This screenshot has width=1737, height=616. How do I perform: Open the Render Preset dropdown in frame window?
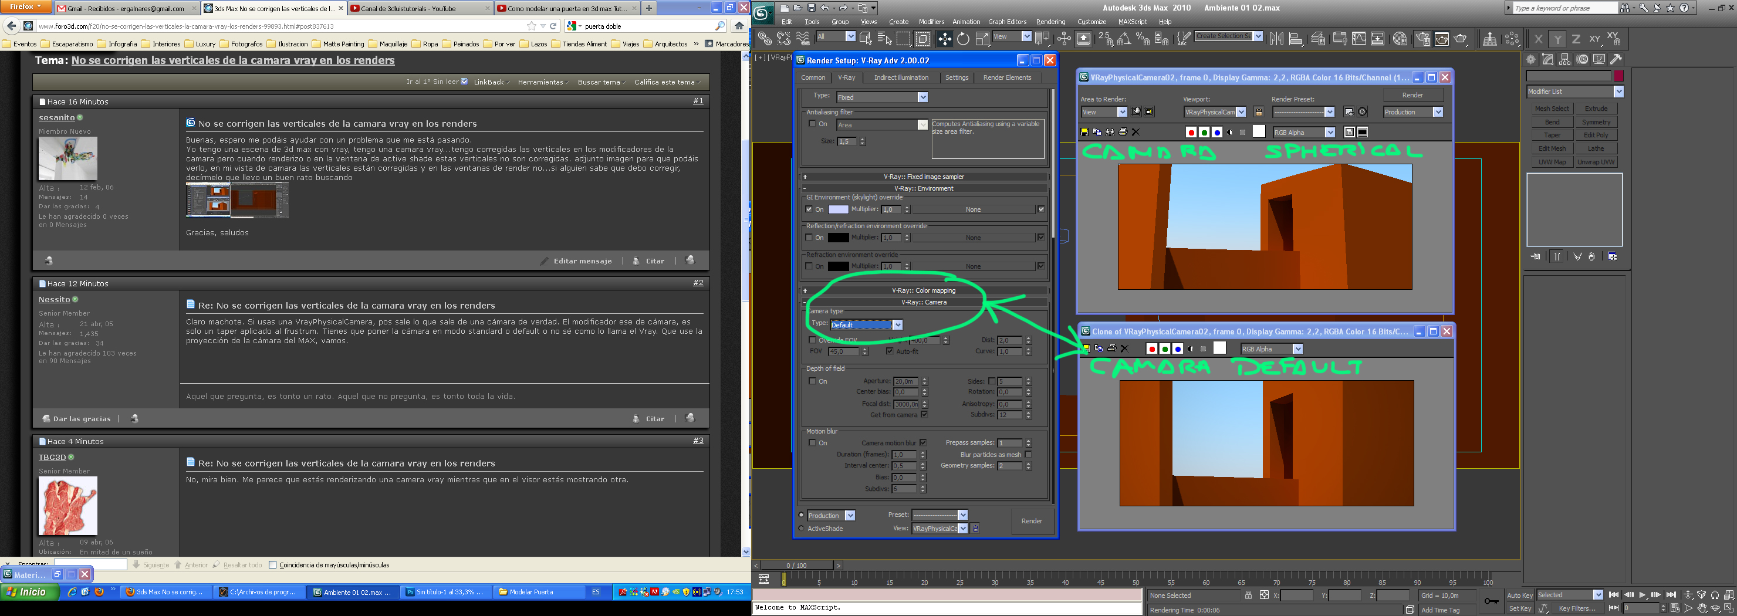coord(1303,112)
